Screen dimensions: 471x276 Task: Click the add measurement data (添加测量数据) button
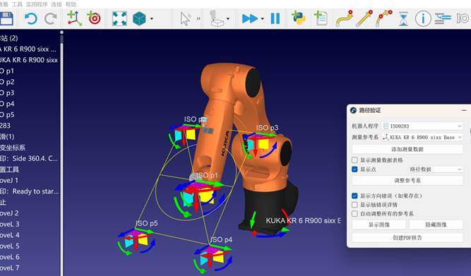407,149
